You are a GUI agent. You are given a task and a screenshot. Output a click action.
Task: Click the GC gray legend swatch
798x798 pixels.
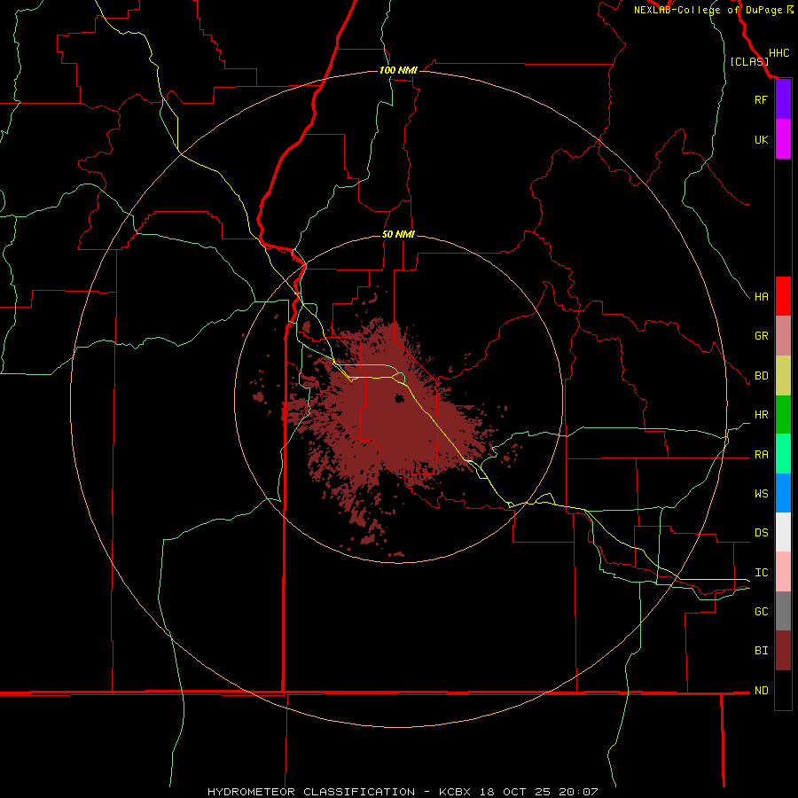783,611
